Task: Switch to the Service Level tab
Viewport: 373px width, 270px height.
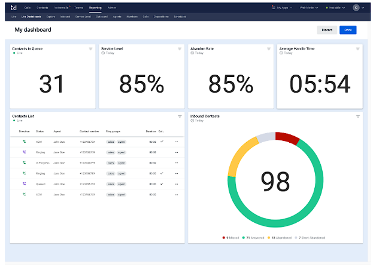Action: click(84, 17)
